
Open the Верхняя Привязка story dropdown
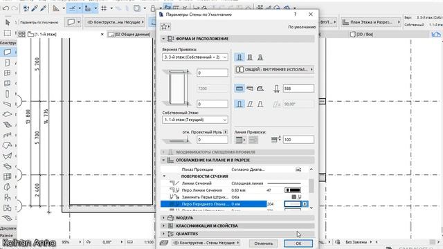(x=195, y=57)
